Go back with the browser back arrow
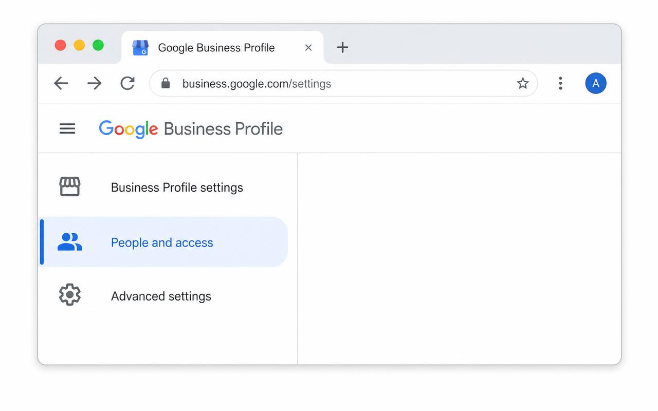Viewport: 658px width, 411px height. (x=61, y=83)
